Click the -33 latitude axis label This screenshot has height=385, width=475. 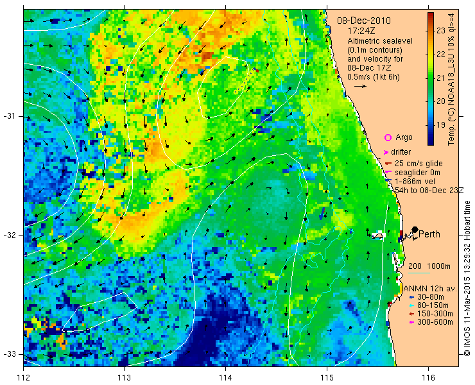tap(9, 354)
